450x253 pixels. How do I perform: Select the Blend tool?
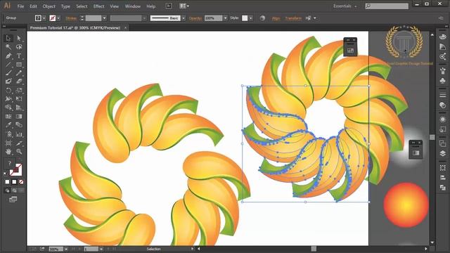click(x=19, y=125)
